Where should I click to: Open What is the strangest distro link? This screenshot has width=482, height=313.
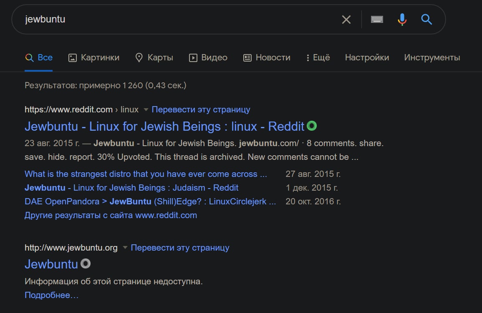click(x=146, y=174)
